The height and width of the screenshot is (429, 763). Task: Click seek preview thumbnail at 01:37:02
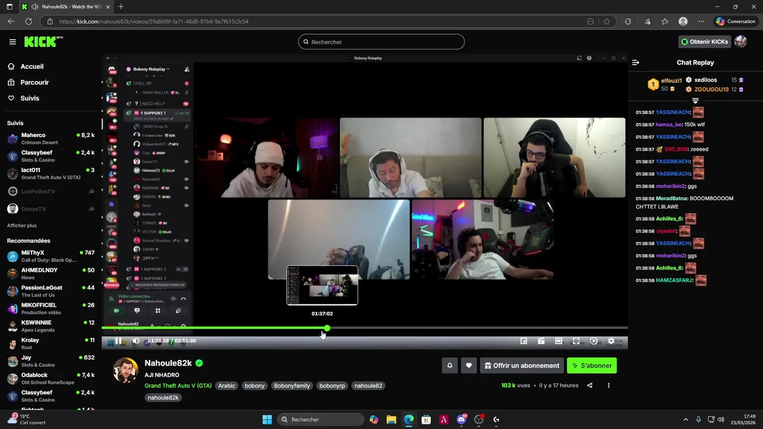[322, 285]
